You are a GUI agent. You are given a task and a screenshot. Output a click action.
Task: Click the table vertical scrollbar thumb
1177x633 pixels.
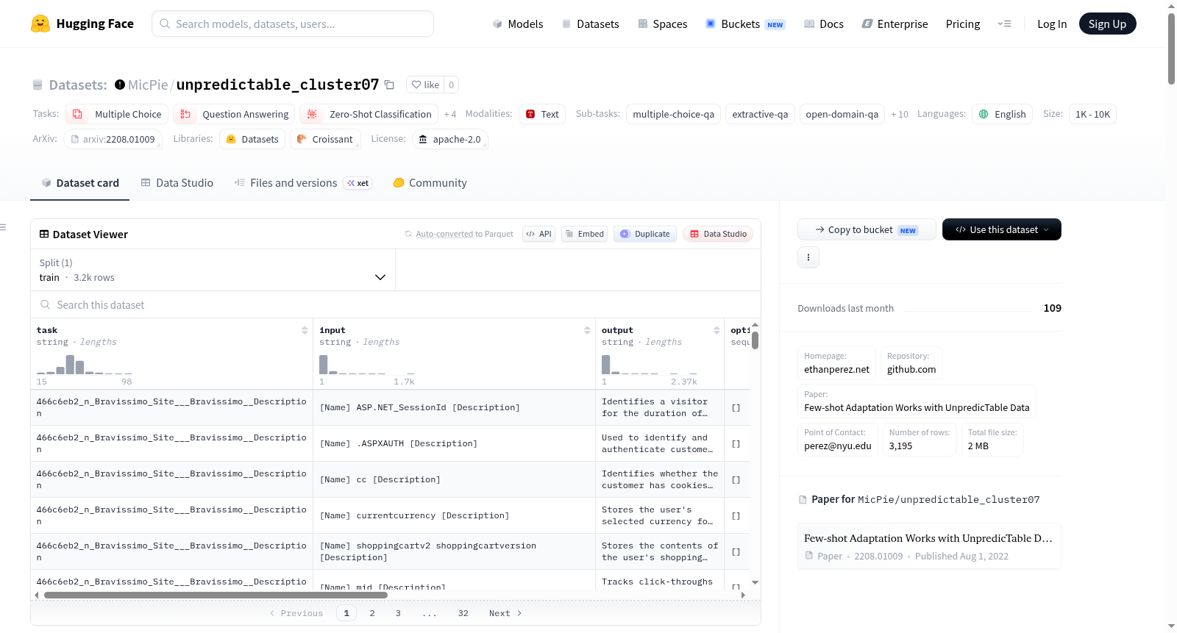pos(755,340)
